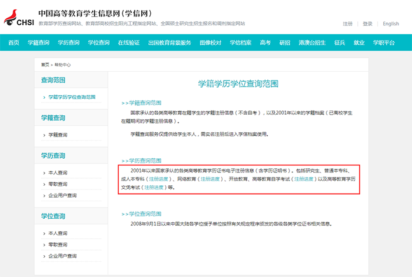Click 注册进度 link after 网络教育
This screenshot has height=277, width=412.
tap(210, 178)
